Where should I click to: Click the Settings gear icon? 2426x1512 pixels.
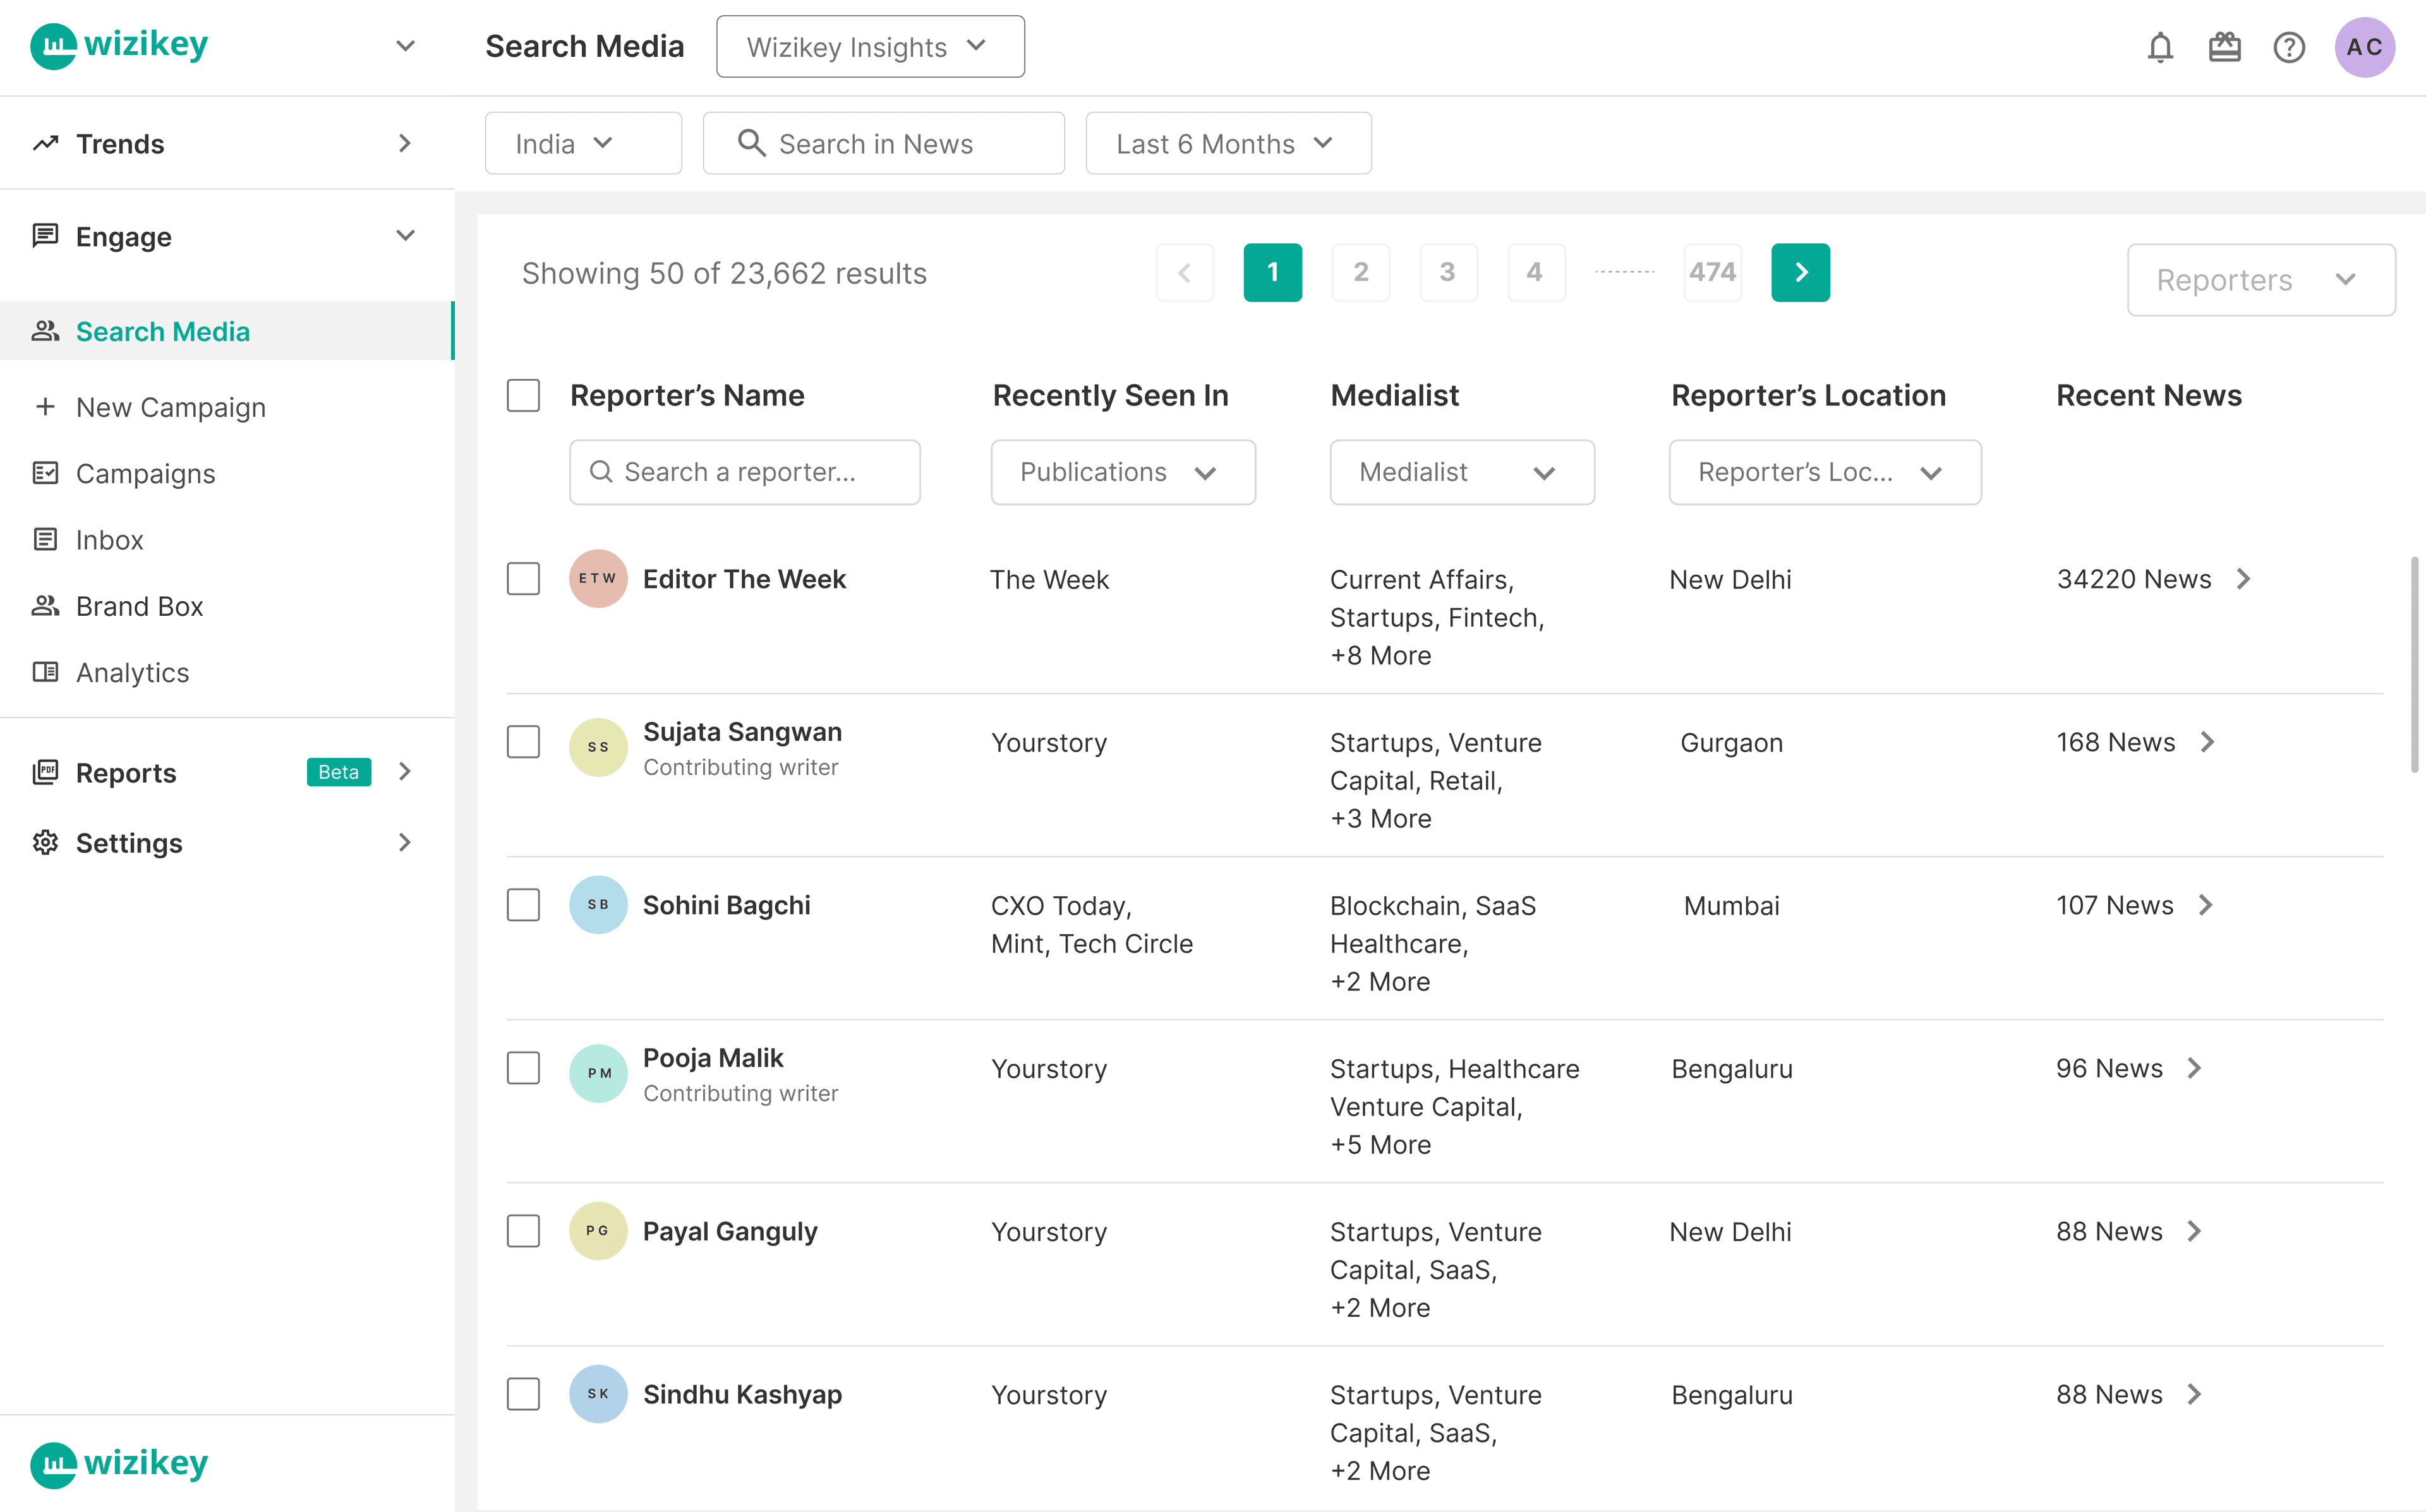tap(45, 843)
